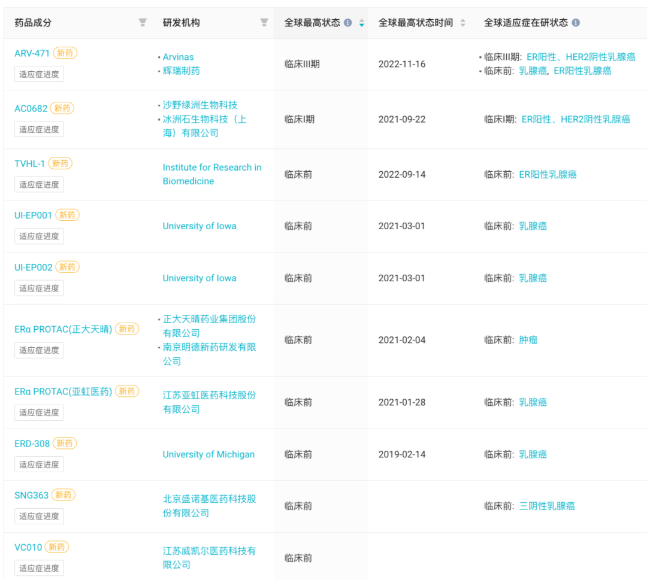Open 乳腺癌 link in ERα PROTAC(亚虹医药) row
Image resolution: width=647 pixels, height=580 pixels.
click(533, 402)
